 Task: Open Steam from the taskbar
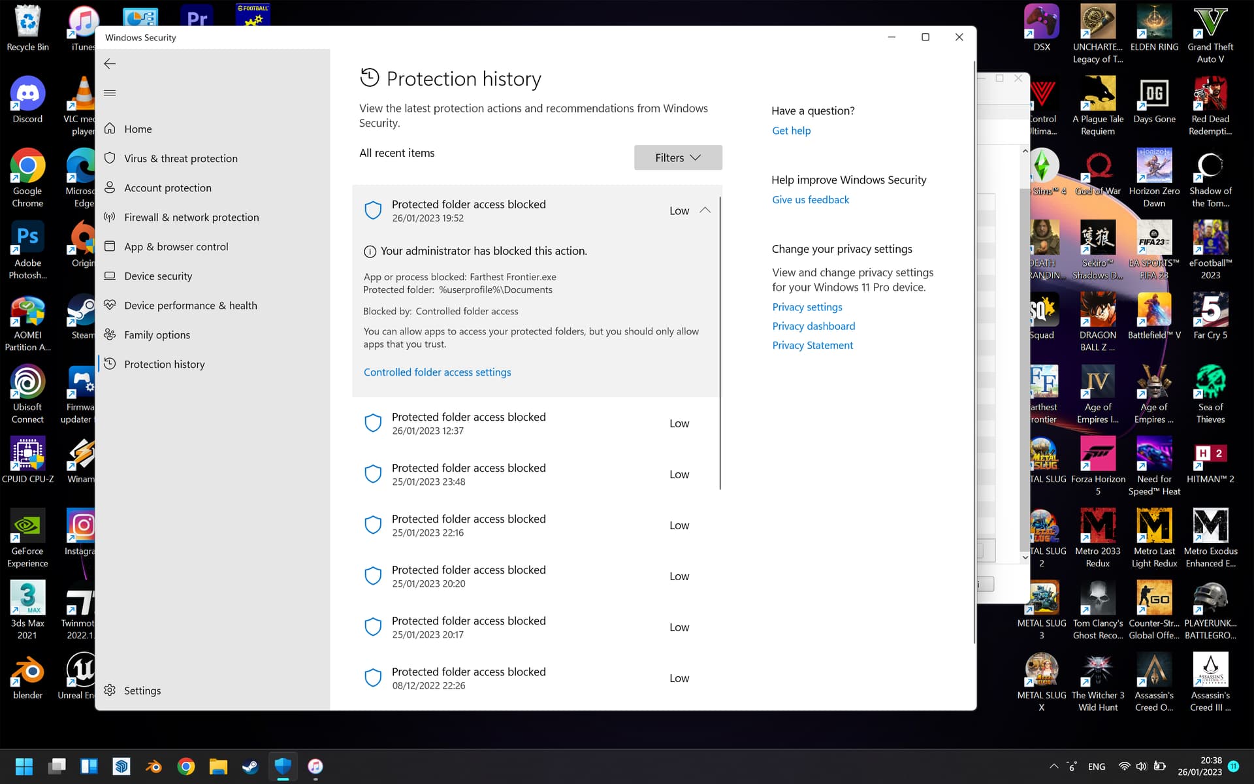pos(250,766)
